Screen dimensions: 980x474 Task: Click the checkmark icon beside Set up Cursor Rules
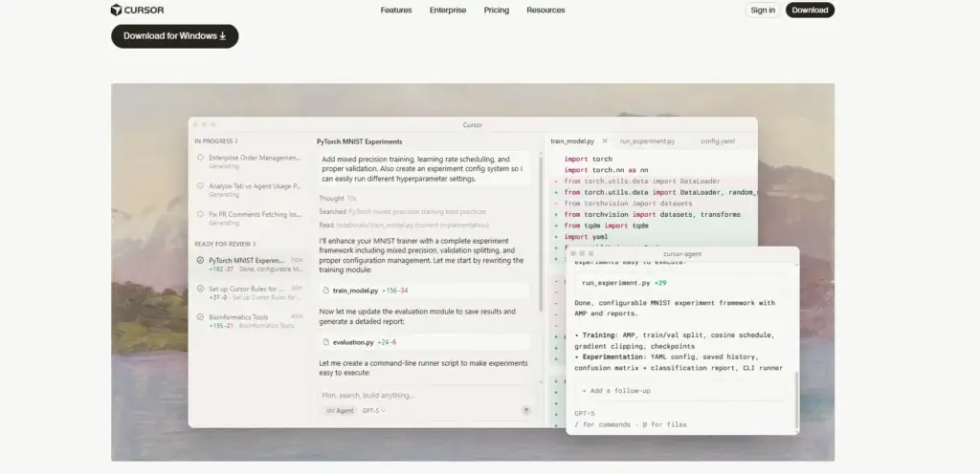(x=200, y=289)
